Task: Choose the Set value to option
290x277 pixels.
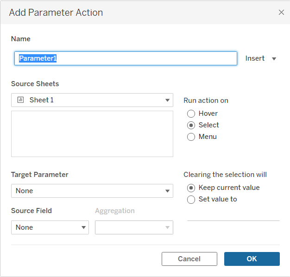Action: click(x=191, y=199)
